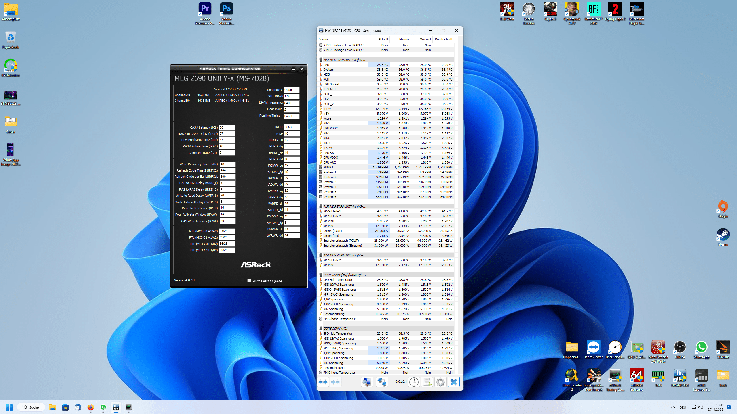Click the Maximal column header
Image resolution: width=737 pixels, height=414 pixels.
click(x=422, y=39)
